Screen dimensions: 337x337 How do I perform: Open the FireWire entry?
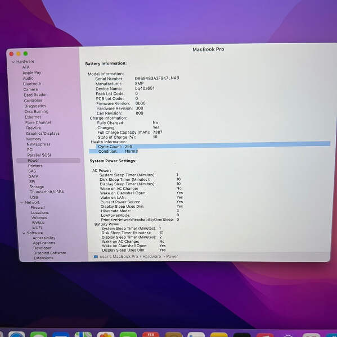pyautogui.click(x=33, y=128)
